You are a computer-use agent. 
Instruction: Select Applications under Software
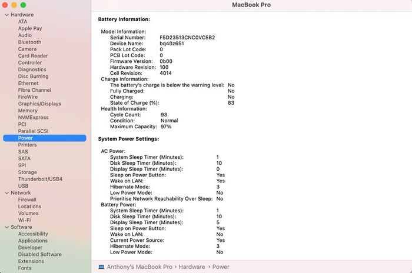point(33,241)
